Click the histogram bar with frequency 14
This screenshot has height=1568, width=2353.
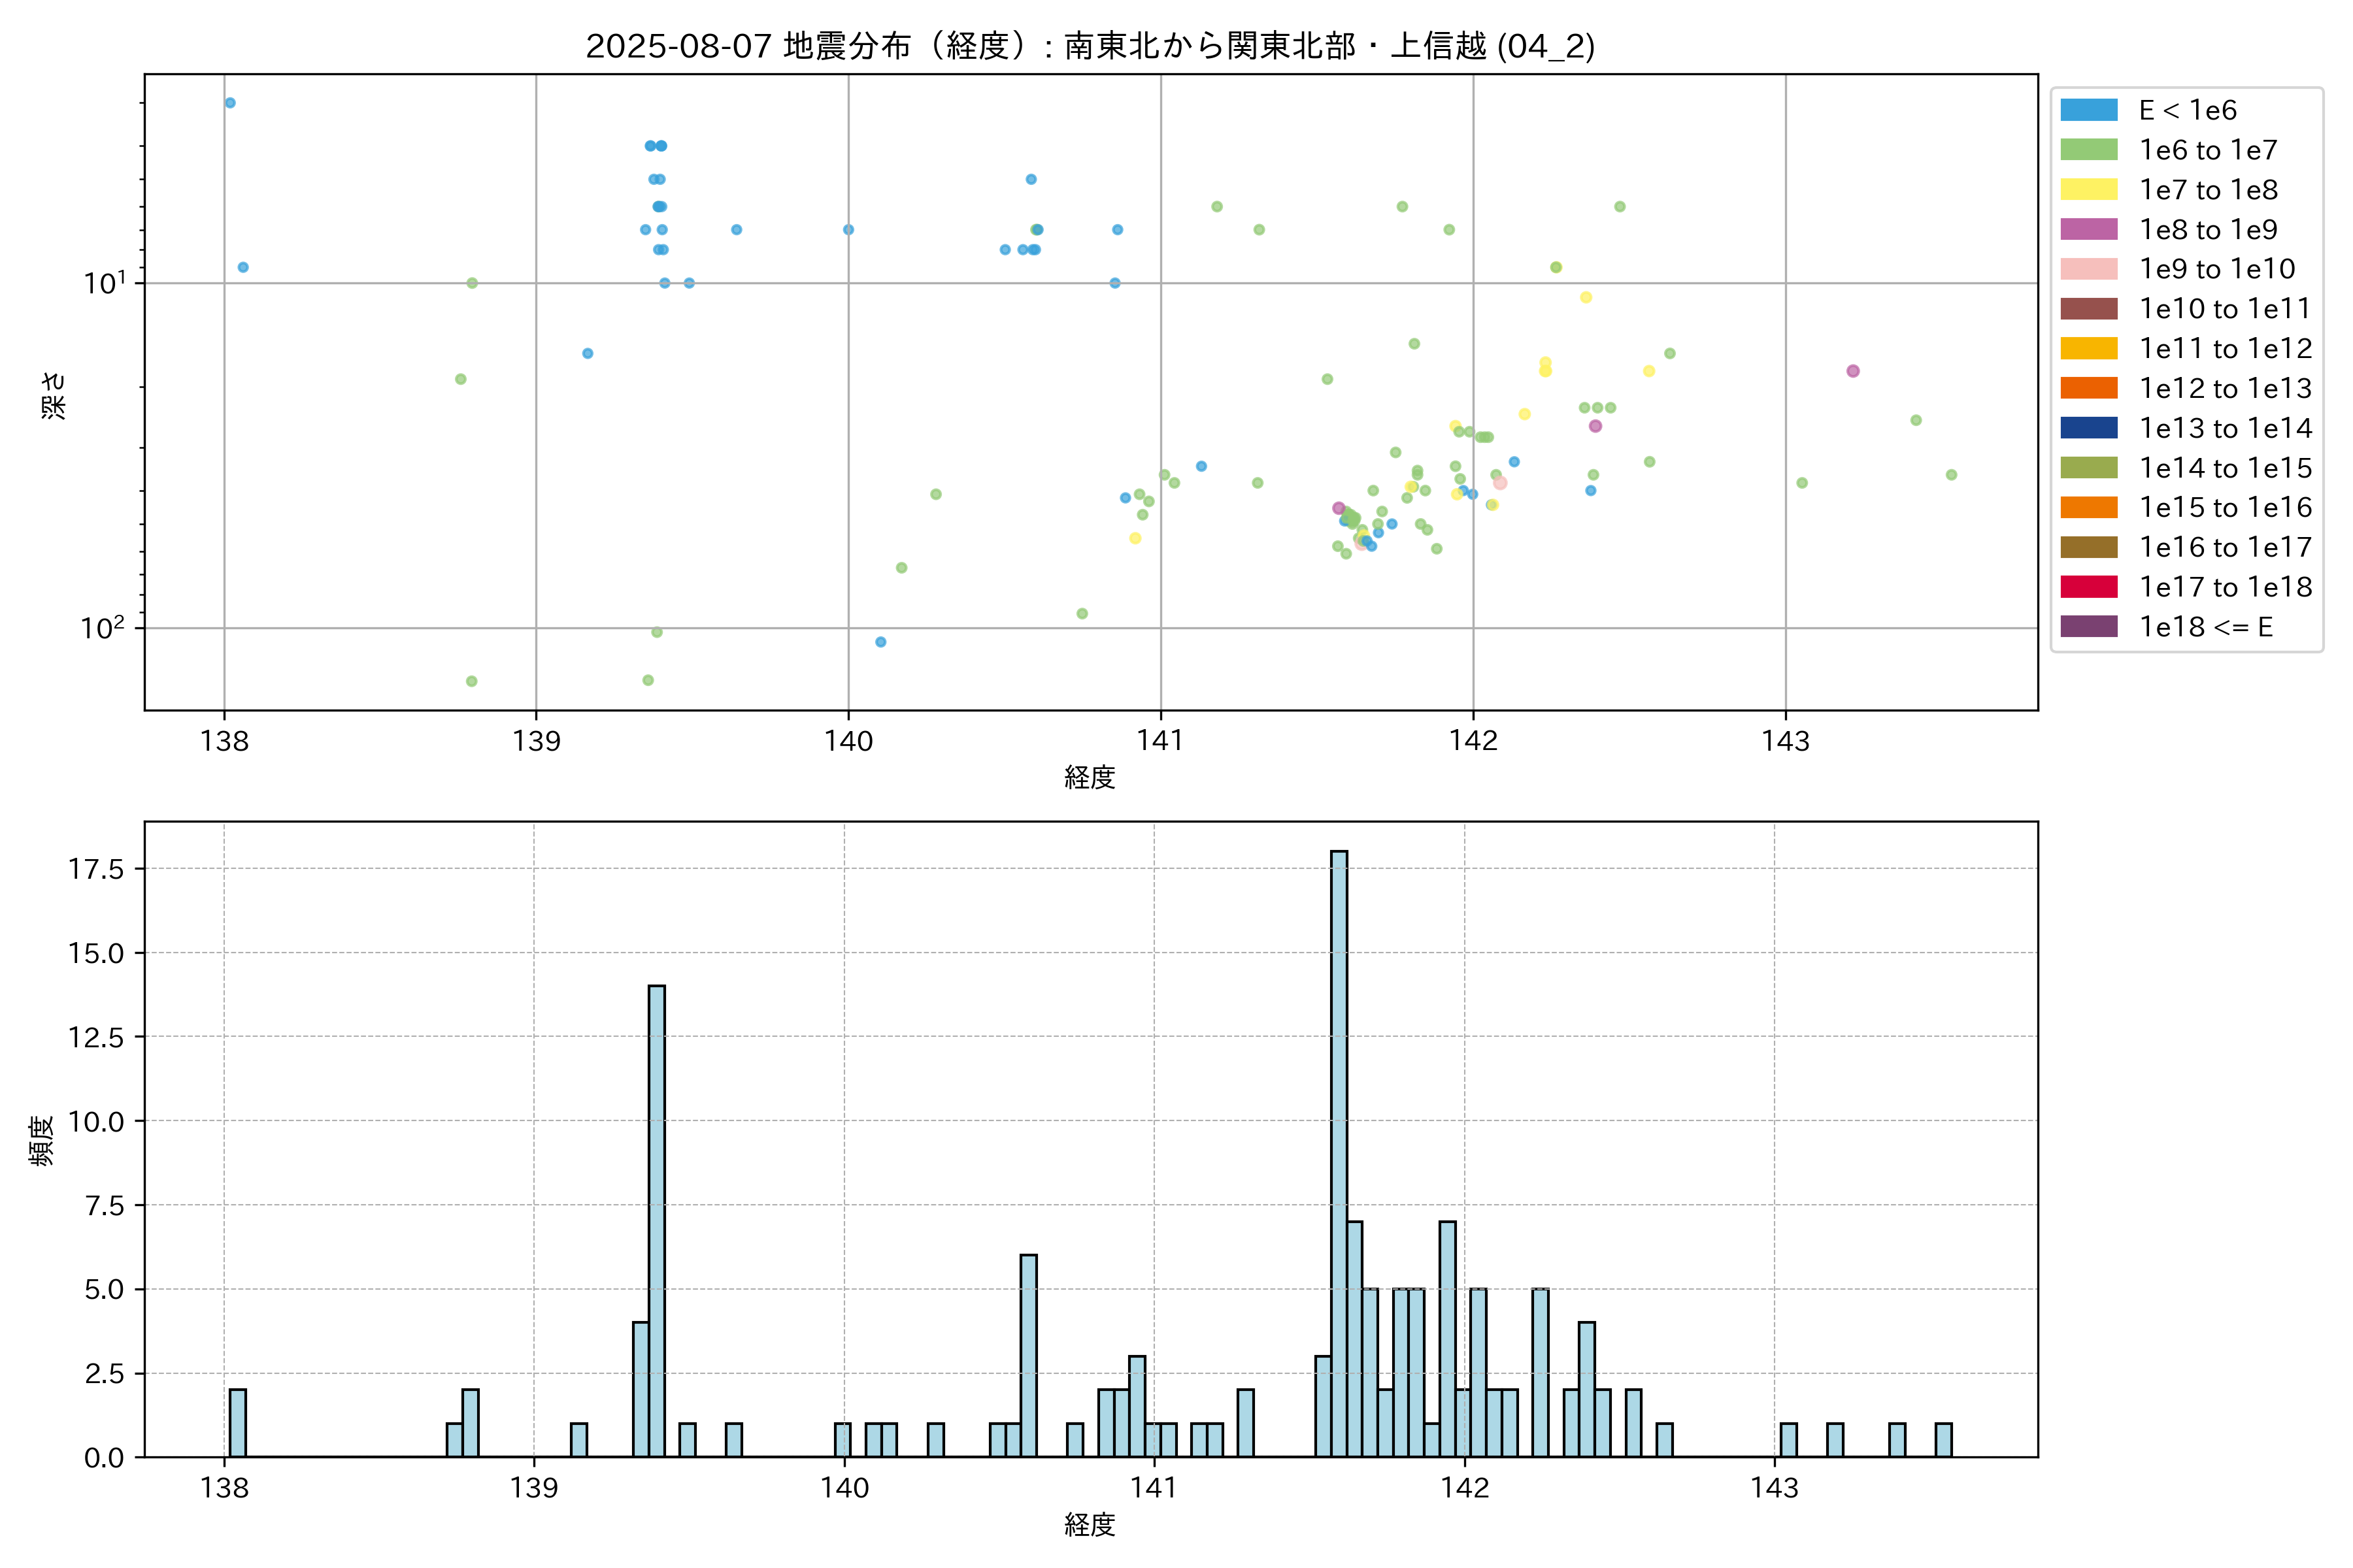[656, 1220]
